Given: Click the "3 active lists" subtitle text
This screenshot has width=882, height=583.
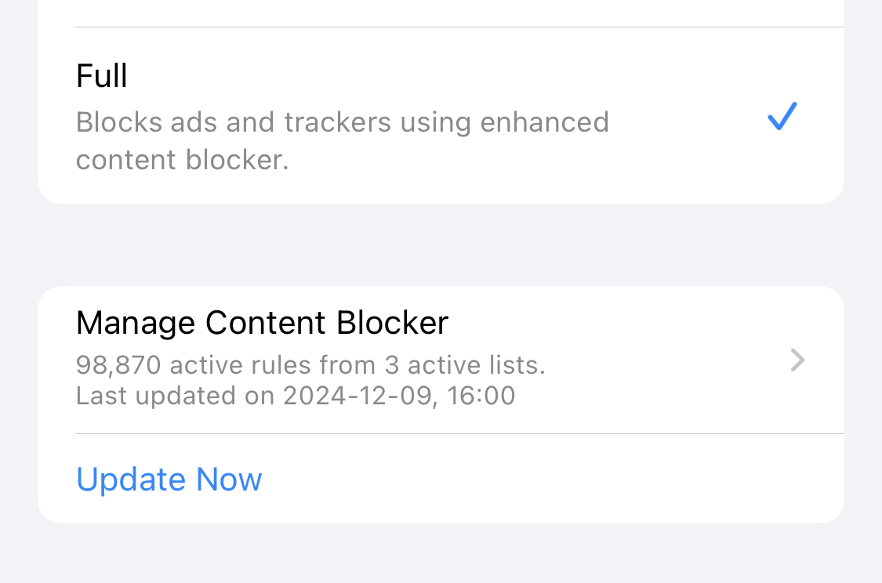Looking at the screenshot, I should [x=464, y=364].
